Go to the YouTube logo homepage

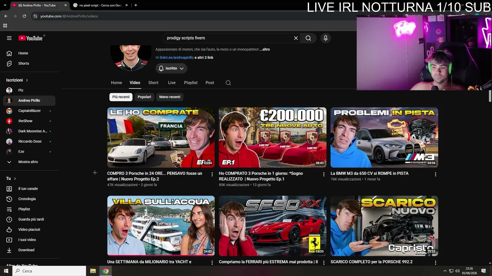tap(30, 38)
